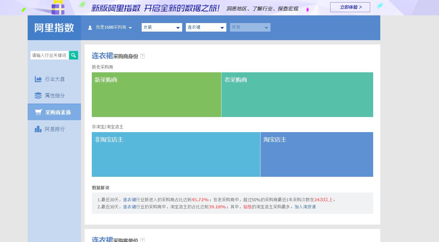439x242 pixels.
Task: Open the help icon beside 采购客单价
Action: (143, 241)
